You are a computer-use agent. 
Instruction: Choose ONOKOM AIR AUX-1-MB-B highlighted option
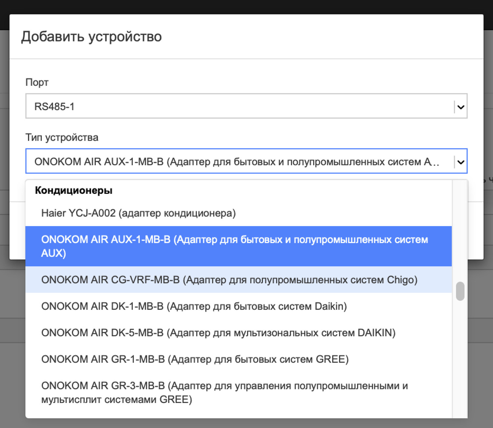234,246
